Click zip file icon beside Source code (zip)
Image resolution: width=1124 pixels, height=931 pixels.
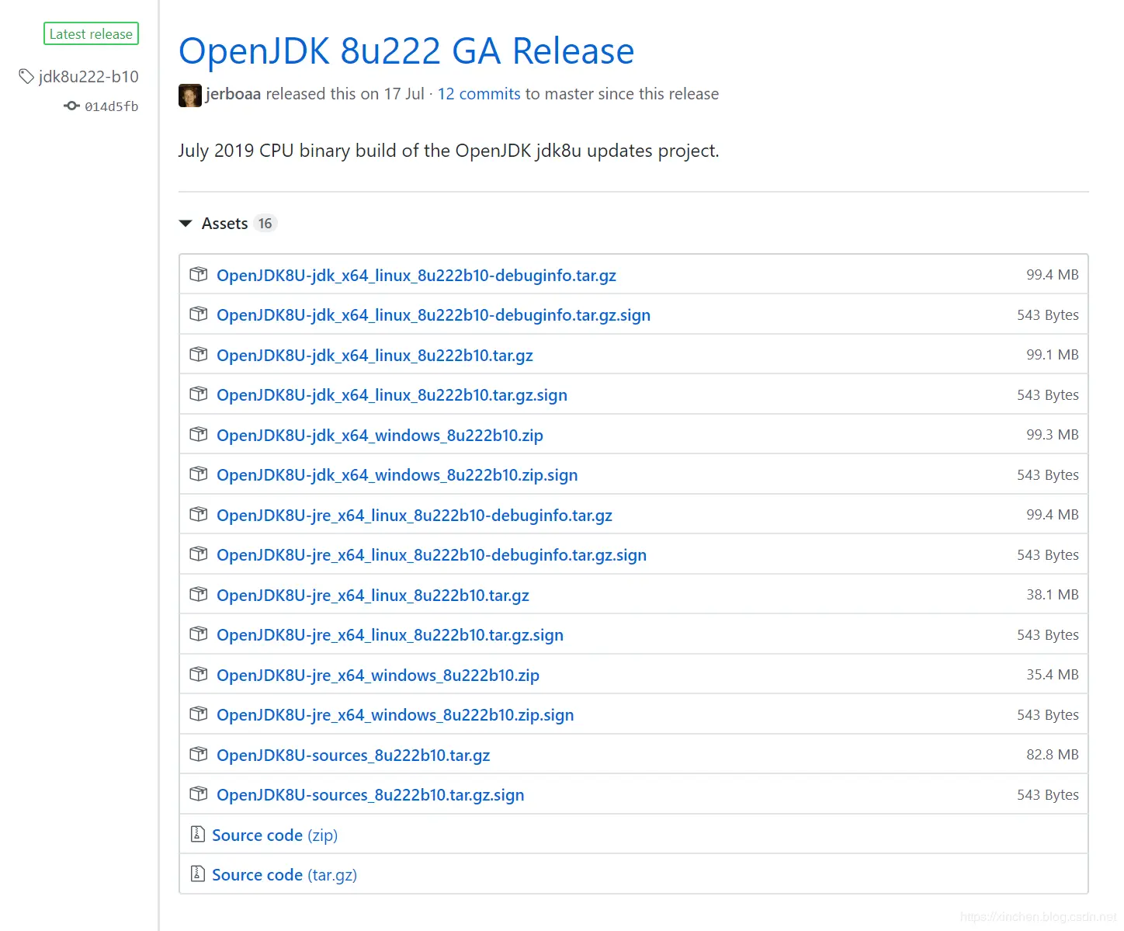click(x=197, y=834)
